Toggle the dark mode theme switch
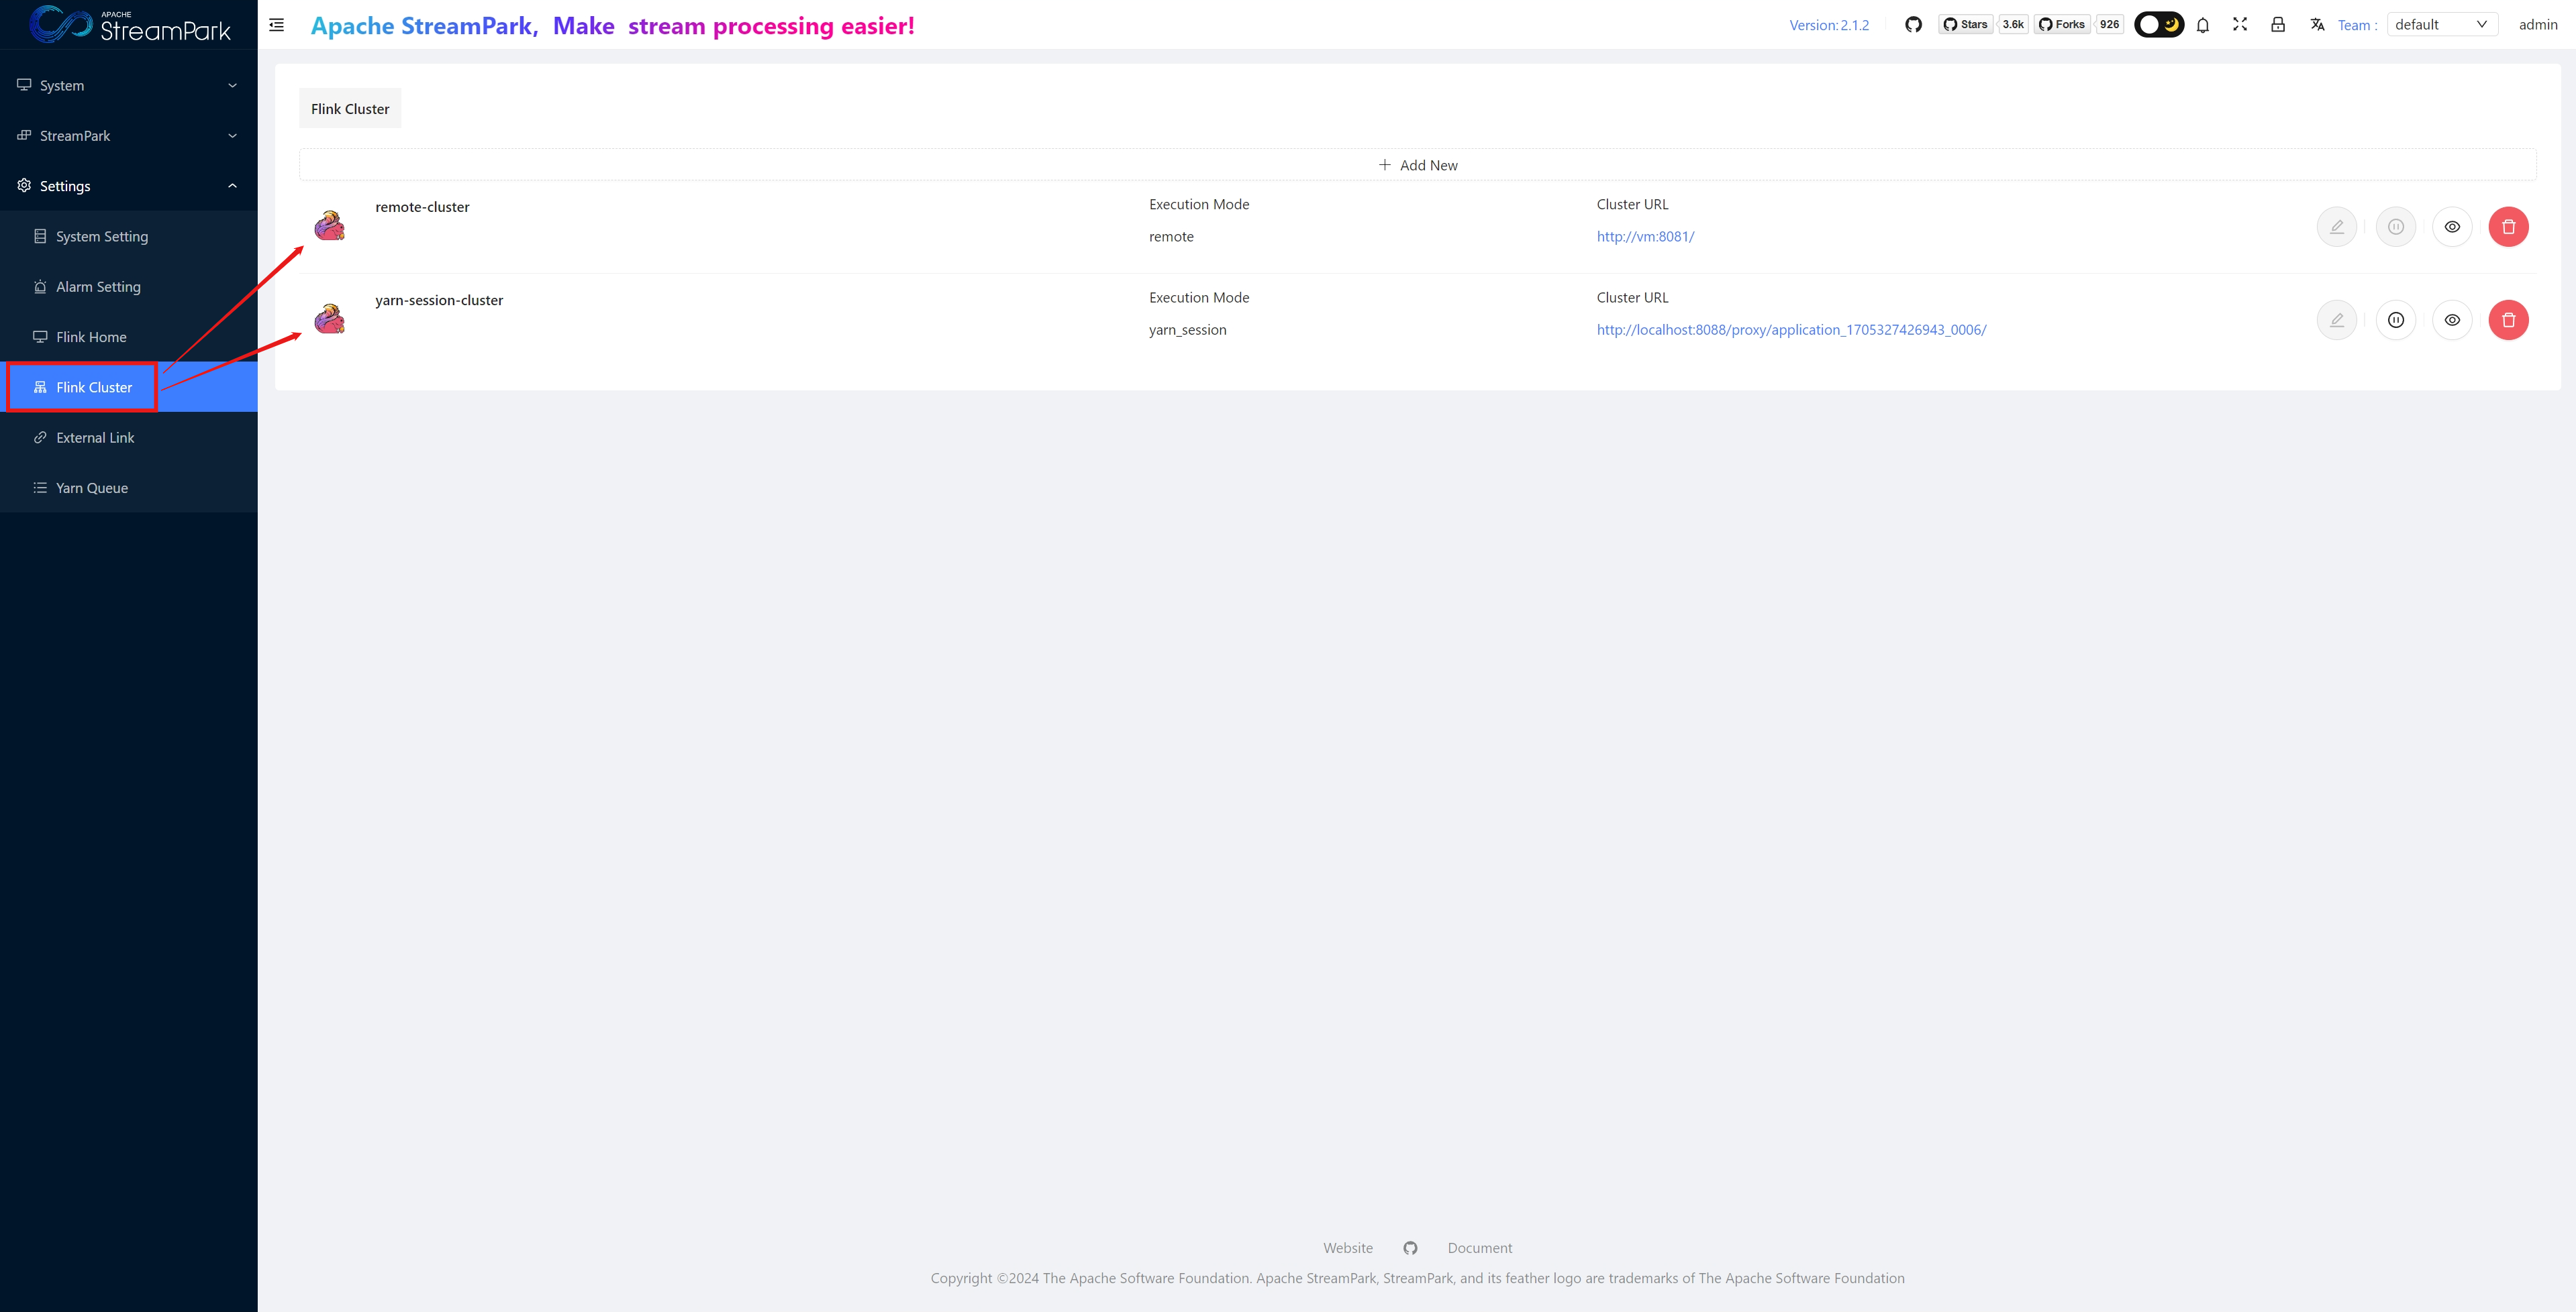The width and height of the screenshot is (2576, 1312). [2159, 25]
